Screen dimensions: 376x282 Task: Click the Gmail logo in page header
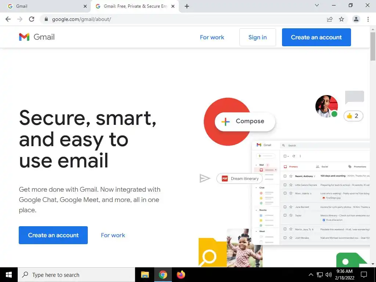(37, 37)
